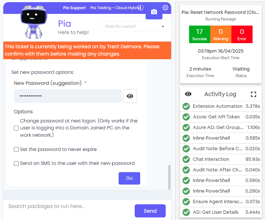Screen dimensions: 265x220
Task: Enable Change password at next logon
Action: 16,128
